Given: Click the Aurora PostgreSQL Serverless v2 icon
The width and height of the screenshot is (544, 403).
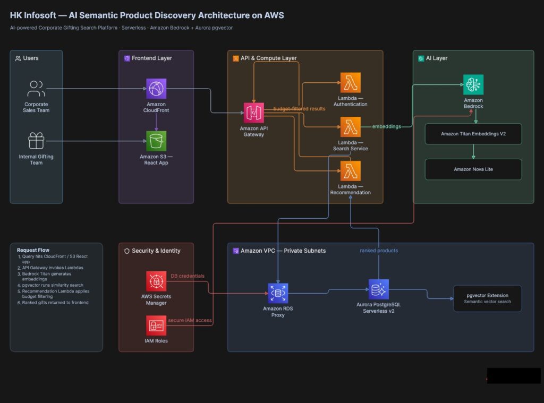Looking at the screenshot, I should 378,289.
